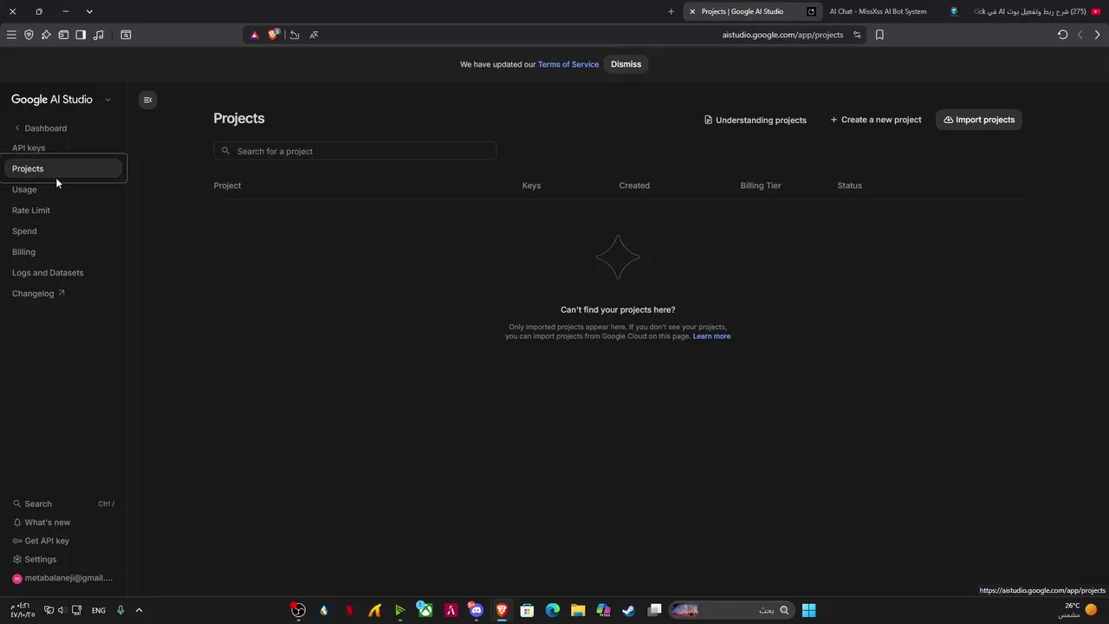Click the Import projects button
Viewport: 1109px width, 624px height.
(979, 120)
